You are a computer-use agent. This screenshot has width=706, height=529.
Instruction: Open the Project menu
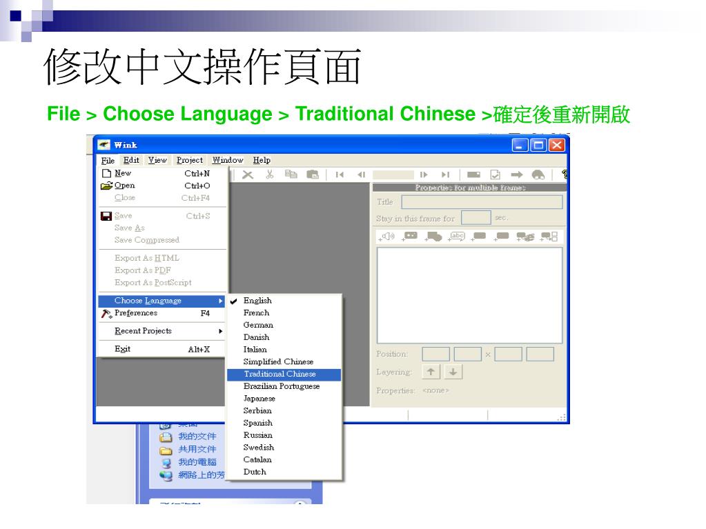point(190,160)
